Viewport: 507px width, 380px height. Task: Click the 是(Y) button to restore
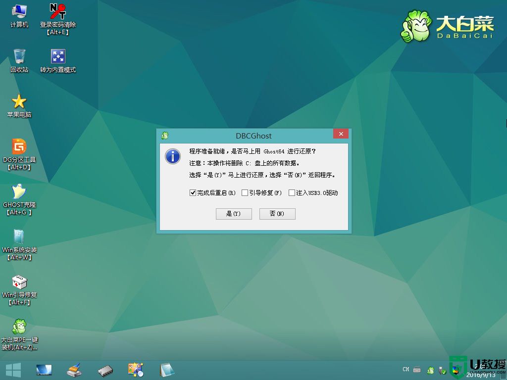(x=234, y=214)
